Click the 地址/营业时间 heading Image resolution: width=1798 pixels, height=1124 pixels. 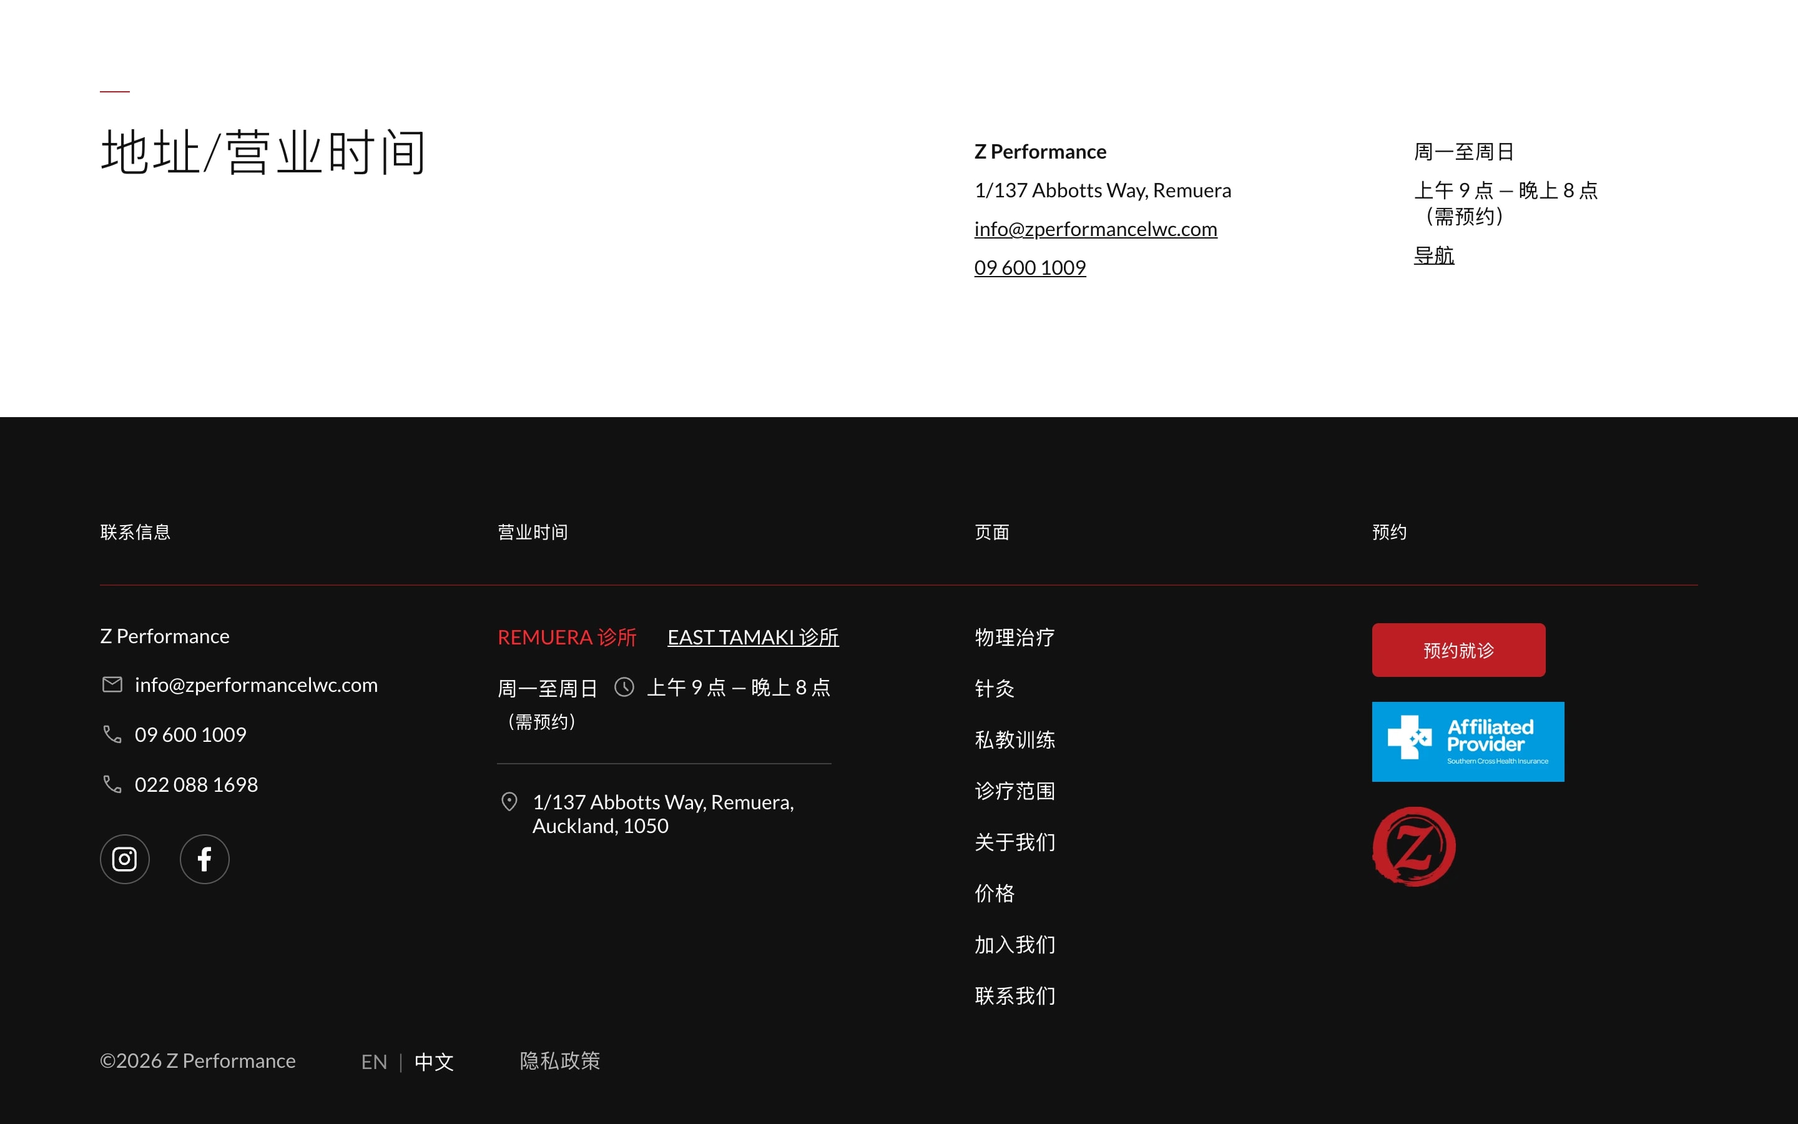click(x=263, y=152)
